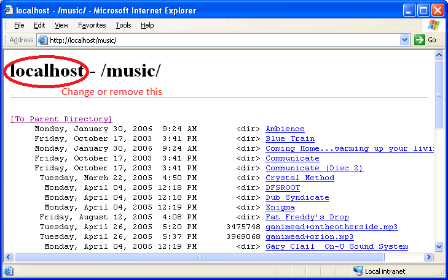
Task: Click the horizontal scrollbar thumb
Action: [199, 257]
